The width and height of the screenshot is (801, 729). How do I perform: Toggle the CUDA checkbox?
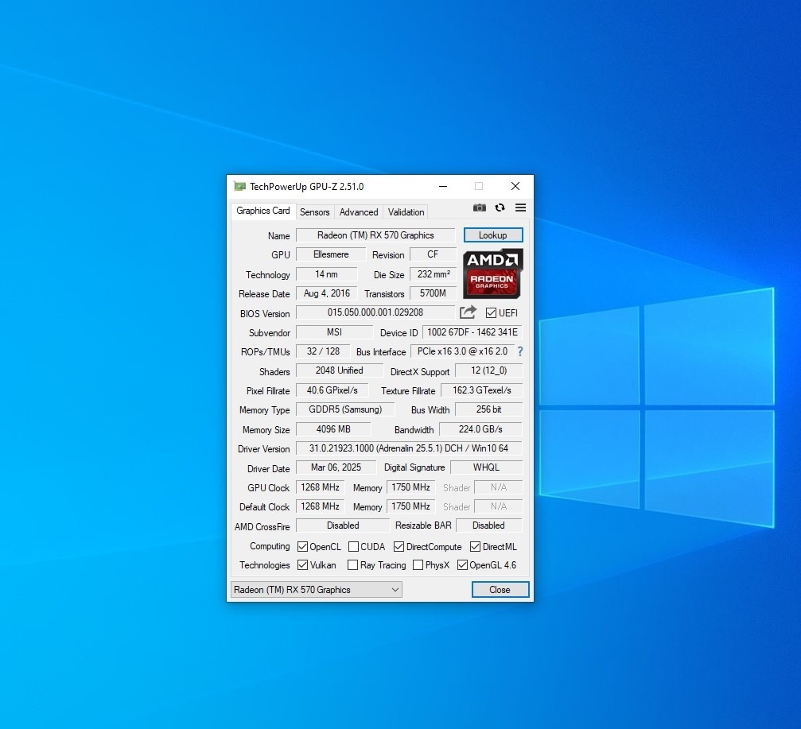[353, 547]
